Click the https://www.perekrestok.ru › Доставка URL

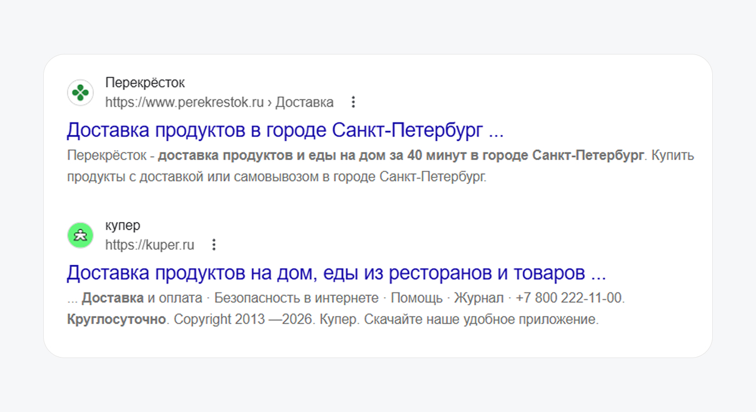pos(219,102)
